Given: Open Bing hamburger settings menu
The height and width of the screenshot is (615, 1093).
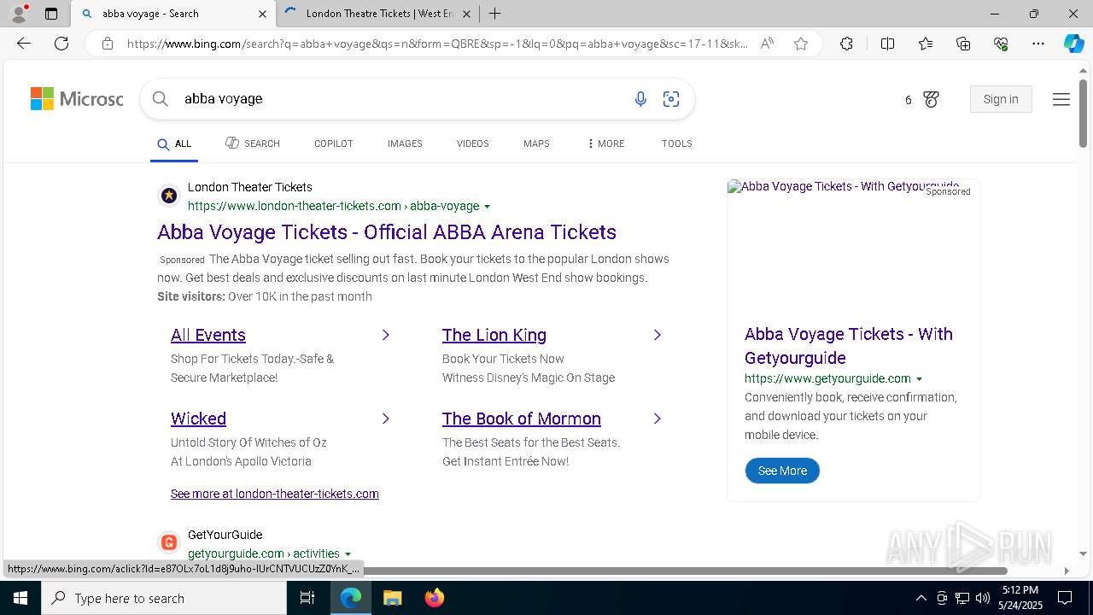Looking at the screenshot, I should coord(1061,99).
